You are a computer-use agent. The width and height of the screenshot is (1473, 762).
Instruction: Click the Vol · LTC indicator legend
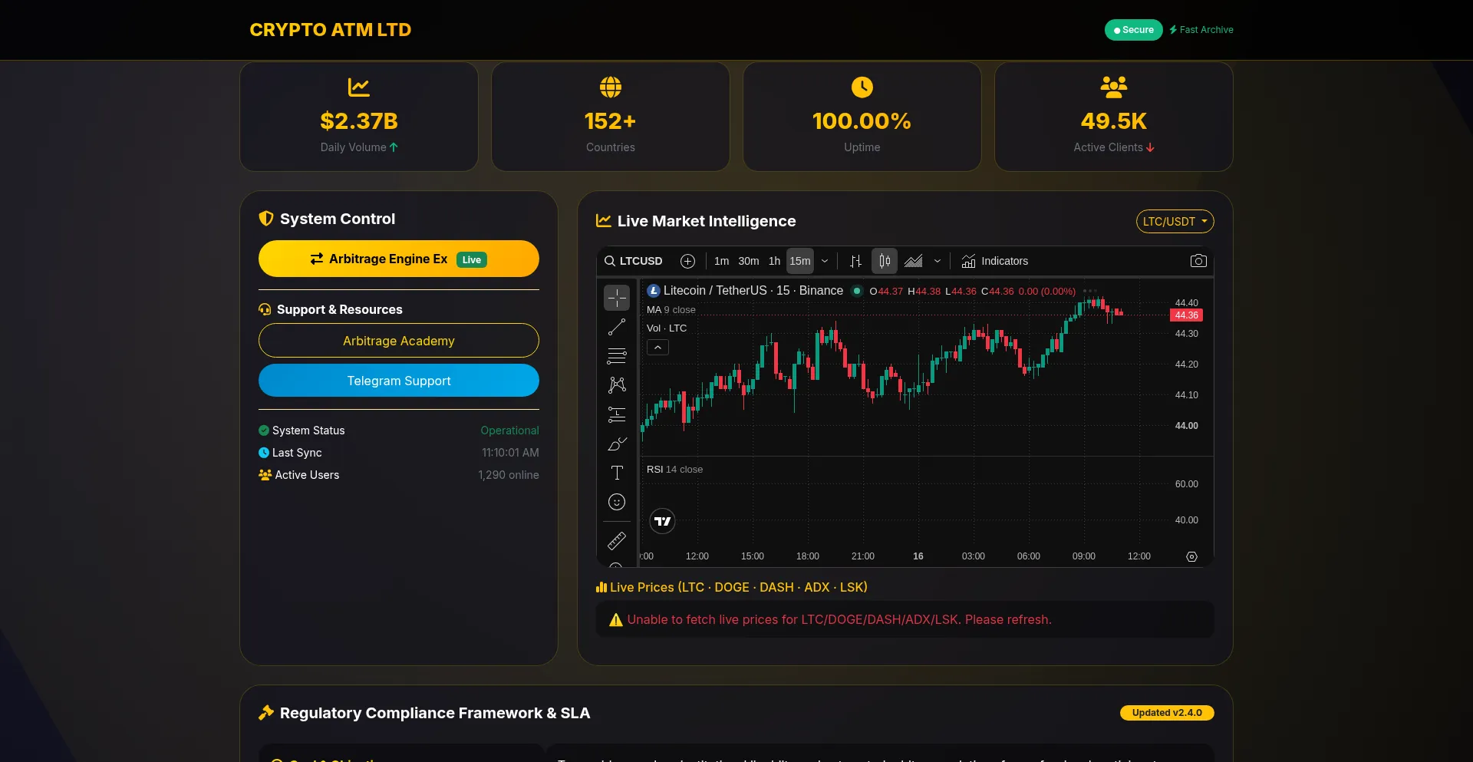(x=667, y=328)
